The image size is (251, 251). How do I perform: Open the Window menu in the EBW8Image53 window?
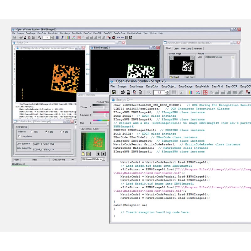tap(153, 33)
